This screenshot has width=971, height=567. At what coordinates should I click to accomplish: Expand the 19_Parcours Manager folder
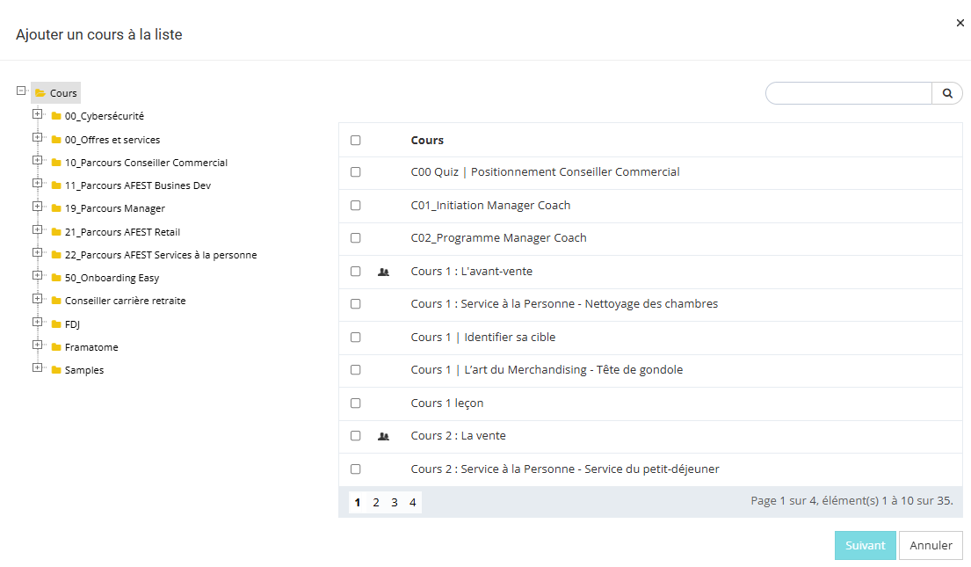point(37,207)
